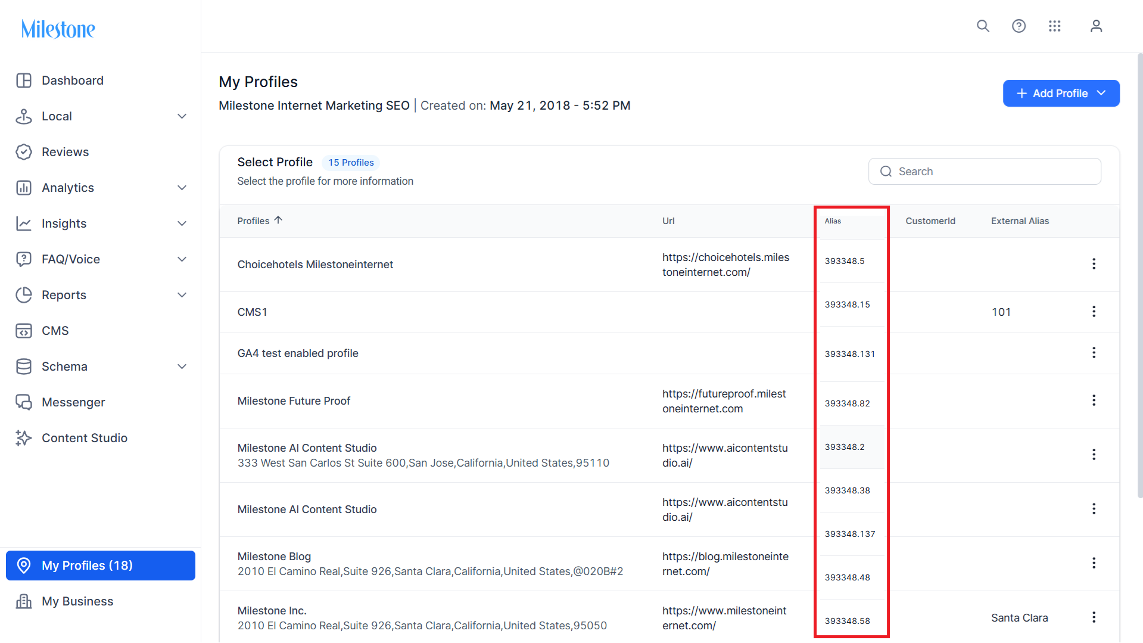
Task: Open the apps grid launcher icon
Action: (x=1054, y=26)
